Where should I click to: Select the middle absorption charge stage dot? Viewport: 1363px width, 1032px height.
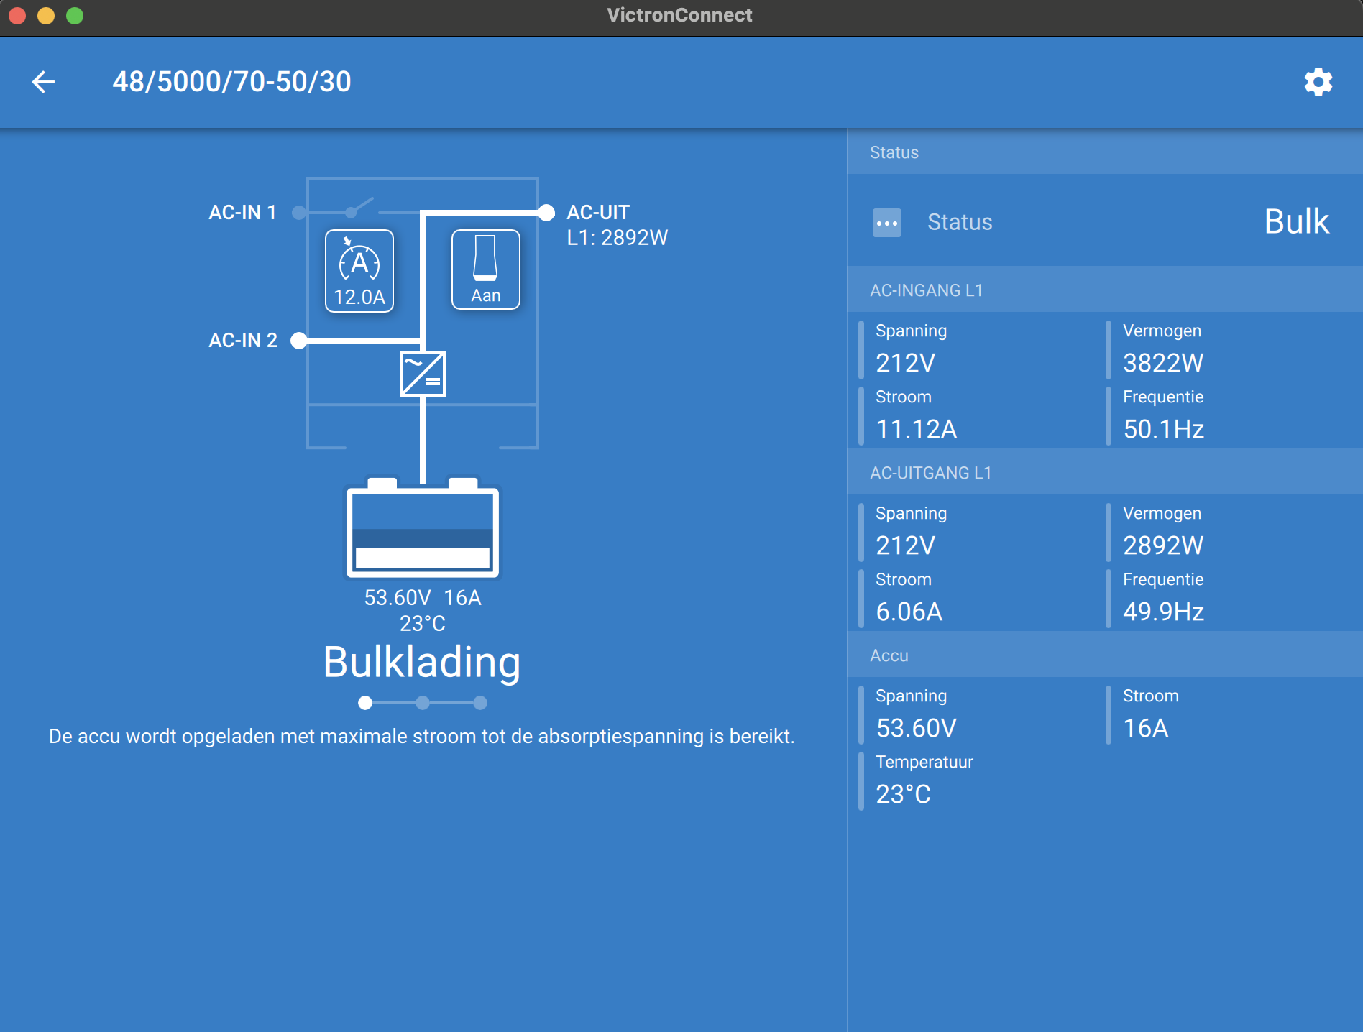point(423,703)
